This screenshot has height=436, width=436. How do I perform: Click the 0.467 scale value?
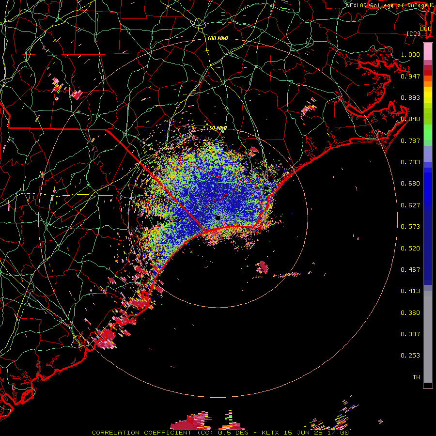tap(410, 270)
